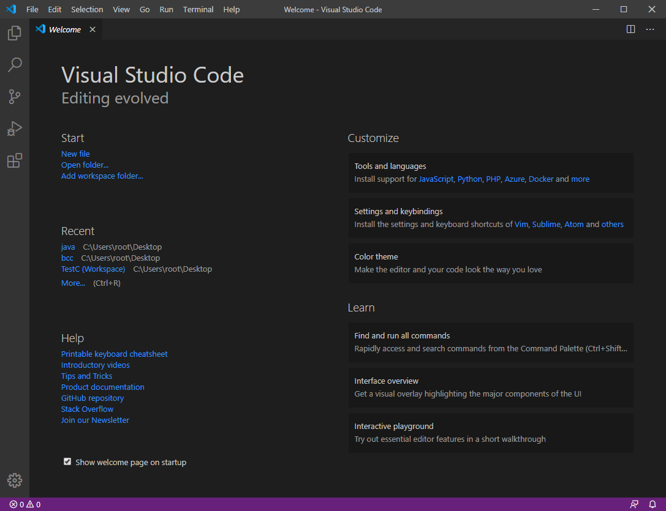The height and width of the screenshot is (511, 666).
Task: Open notifications bell in status bar
Action: [x=653, y=504]
